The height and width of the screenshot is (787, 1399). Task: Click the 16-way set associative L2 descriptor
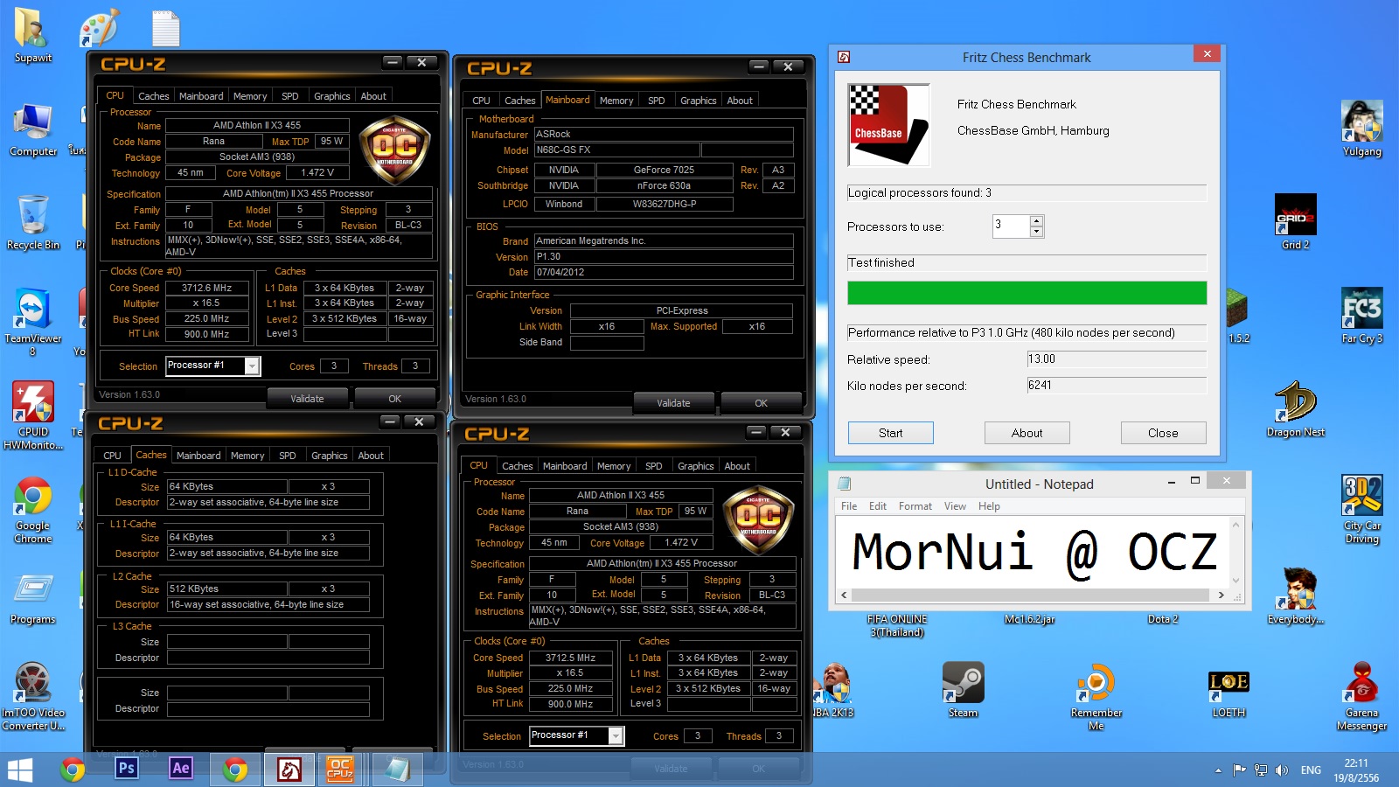pos(268,605)
